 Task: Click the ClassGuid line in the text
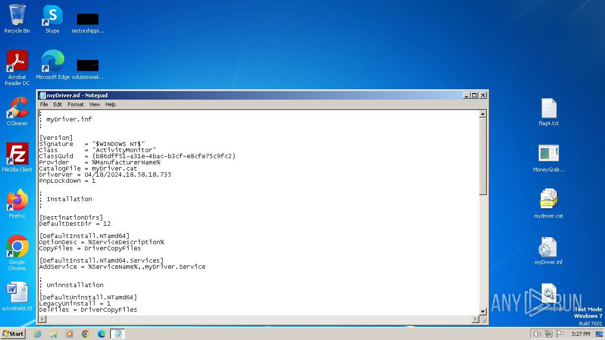tap(137, 156)
